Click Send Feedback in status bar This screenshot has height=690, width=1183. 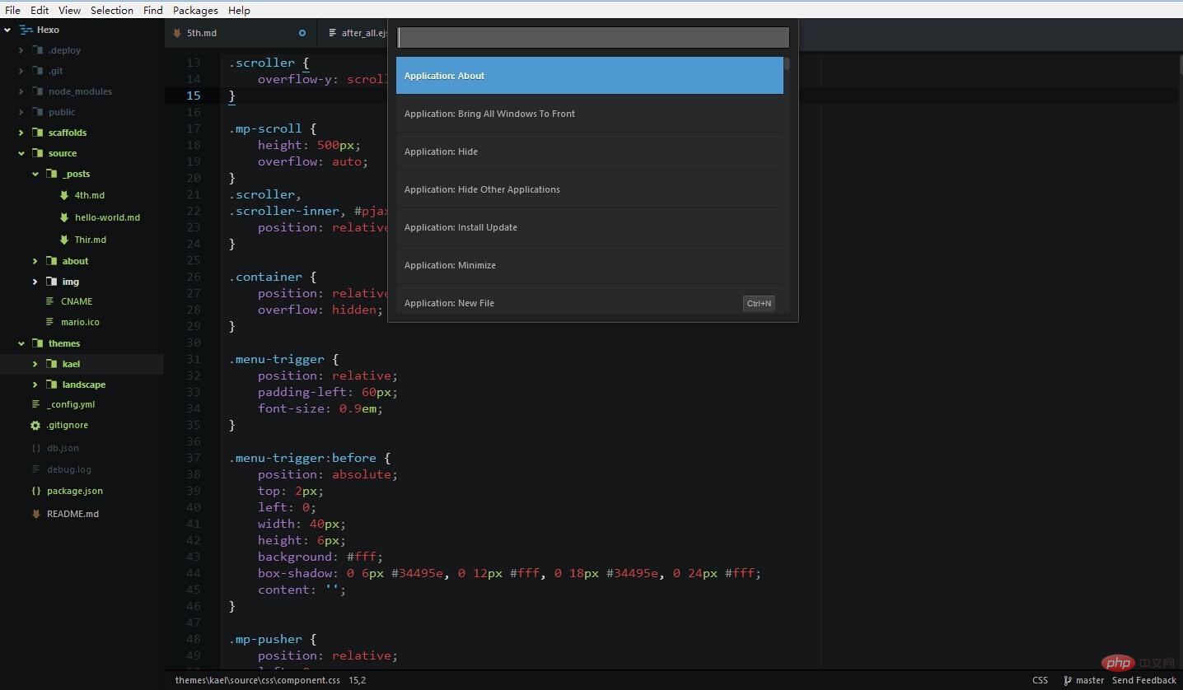click(1143, 681)
